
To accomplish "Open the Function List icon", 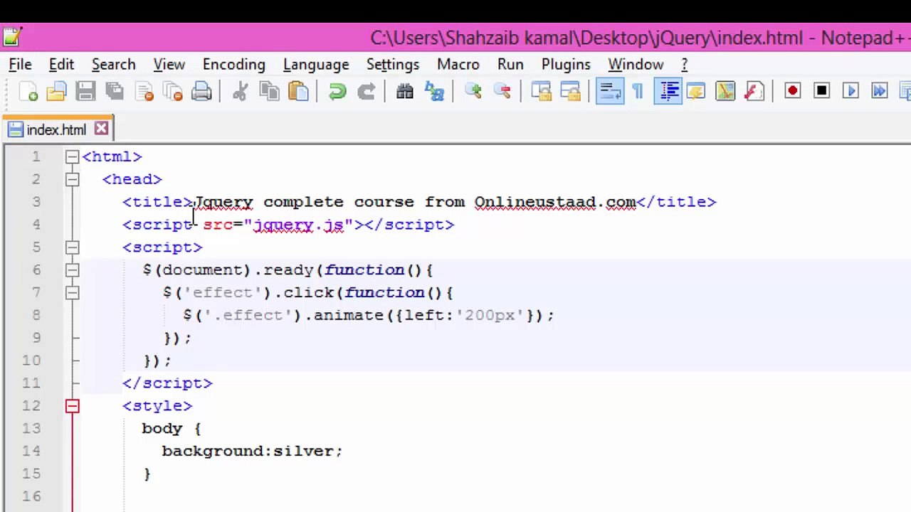I will click(754, 91).
